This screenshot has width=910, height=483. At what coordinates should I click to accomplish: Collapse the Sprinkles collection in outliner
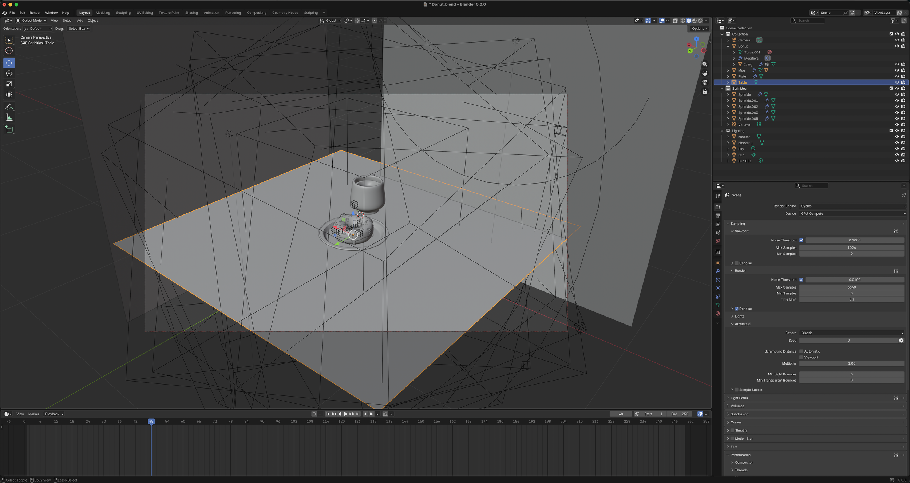(x=722, y=89)
